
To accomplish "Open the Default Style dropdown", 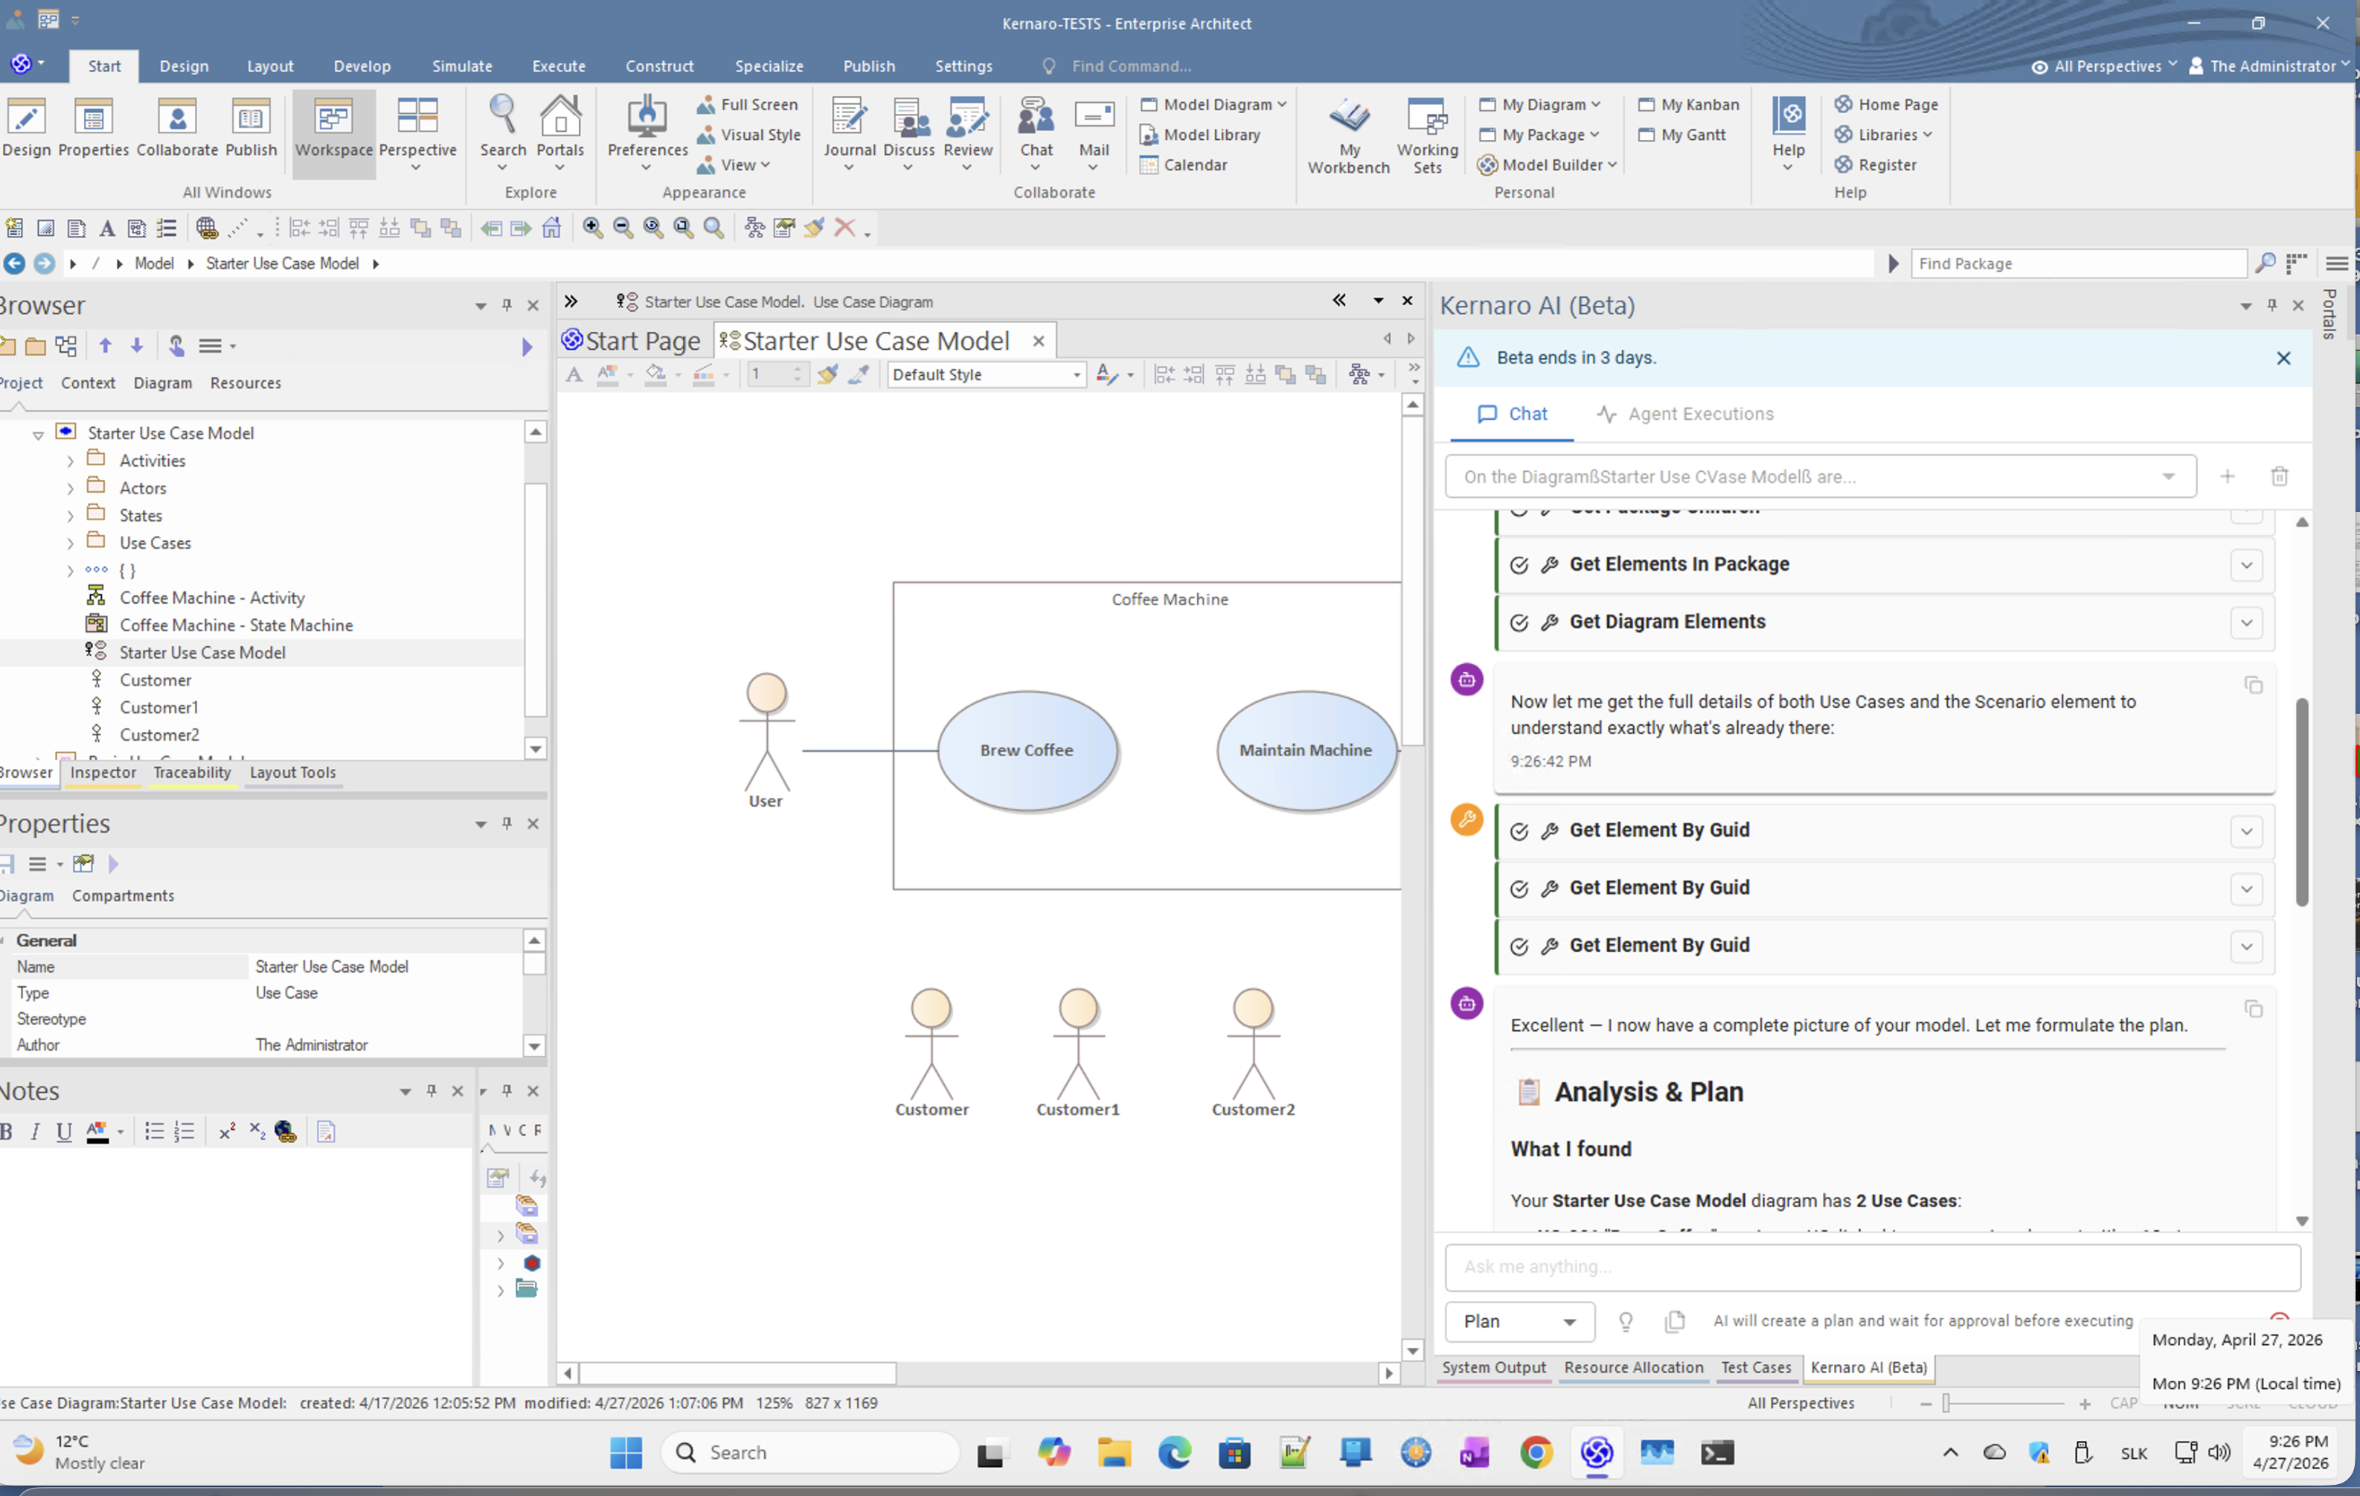I will 986,374.
